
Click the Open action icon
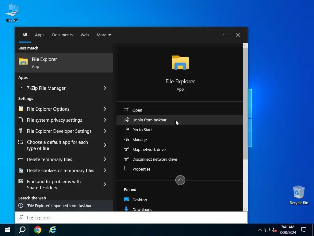click(x=126, y=110)
